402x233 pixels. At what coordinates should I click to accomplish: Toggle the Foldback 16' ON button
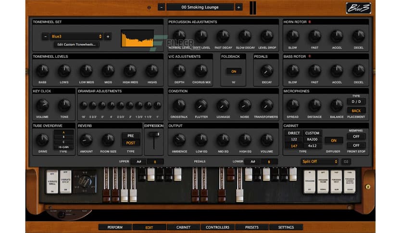pos(234,72)
